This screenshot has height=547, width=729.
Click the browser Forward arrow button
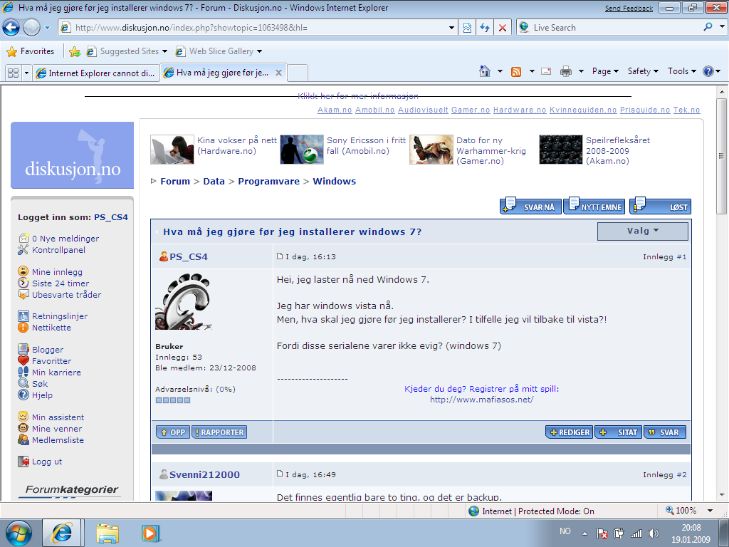(31, 28)
